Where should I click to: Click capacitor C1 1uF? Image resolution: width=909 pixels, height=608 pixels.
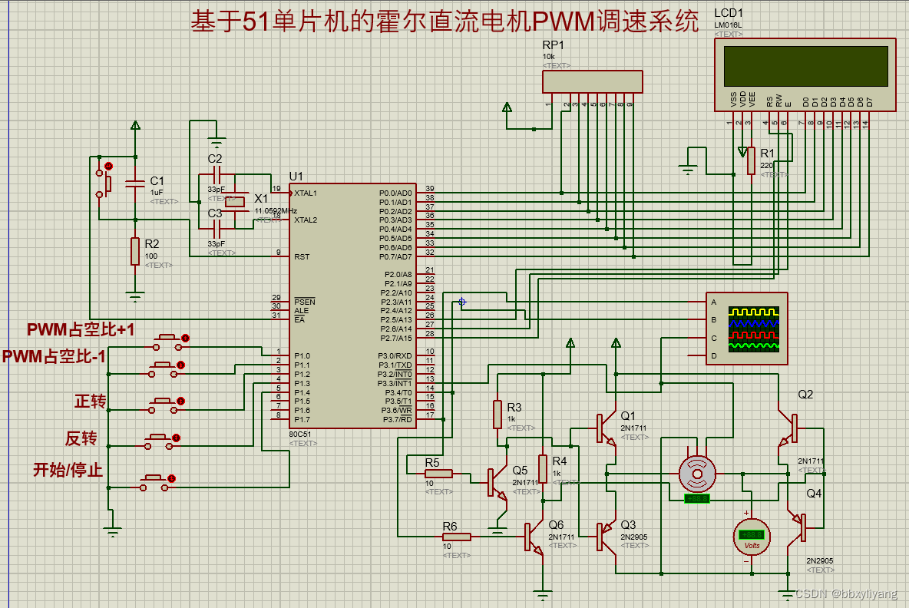pyautogui.click(x=135, y=184)
